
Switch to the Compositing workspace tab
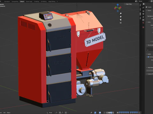coord(15,2)
